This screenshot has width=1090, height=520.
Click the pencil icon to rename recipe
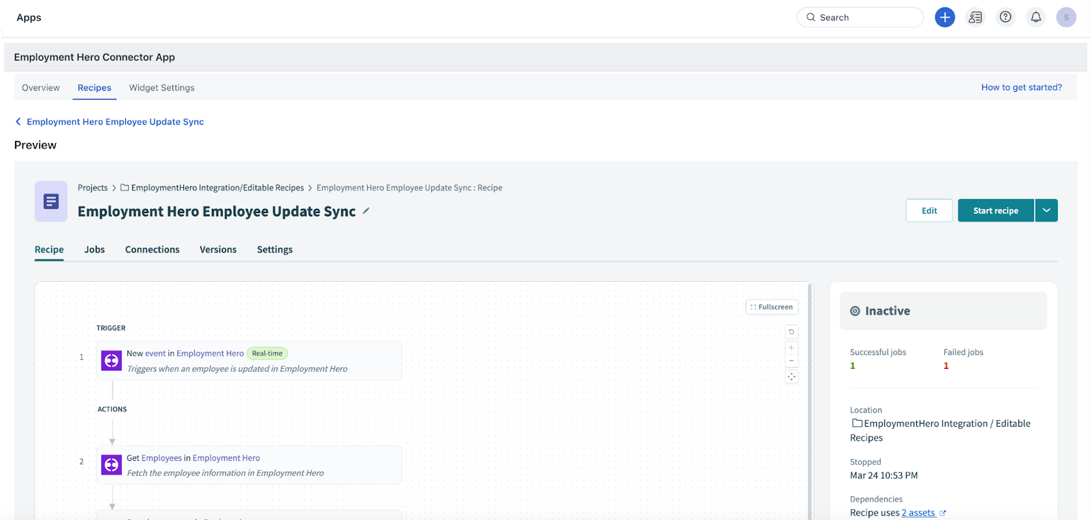pos(366,211)
